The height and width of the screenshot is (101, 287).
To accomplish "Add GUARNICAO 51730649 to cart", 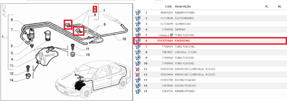I will [x=138, y=24].
